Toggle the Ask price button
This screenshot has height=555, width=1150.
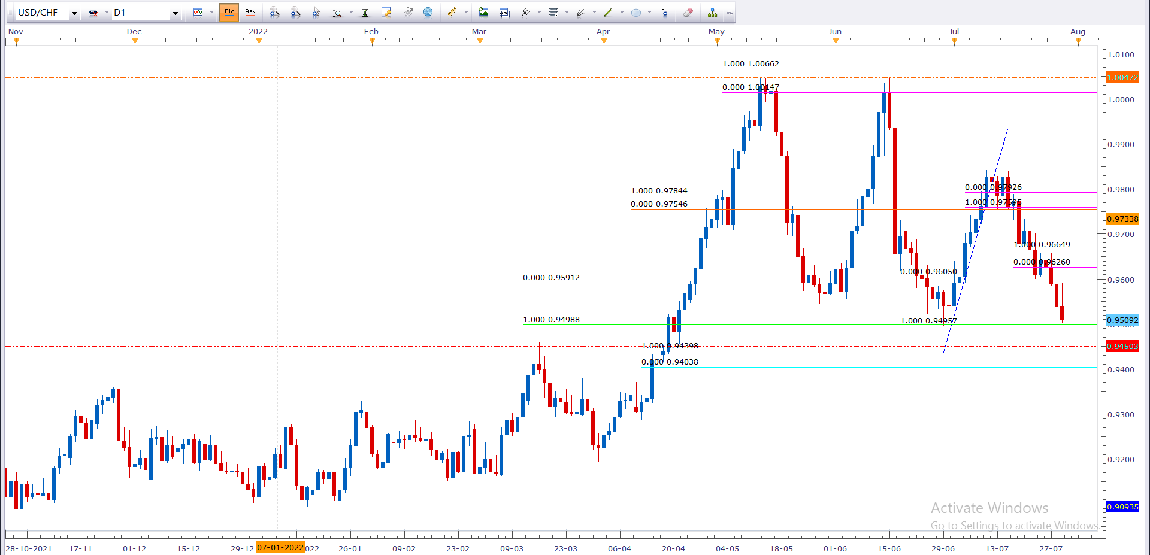[x=250, y=12]
